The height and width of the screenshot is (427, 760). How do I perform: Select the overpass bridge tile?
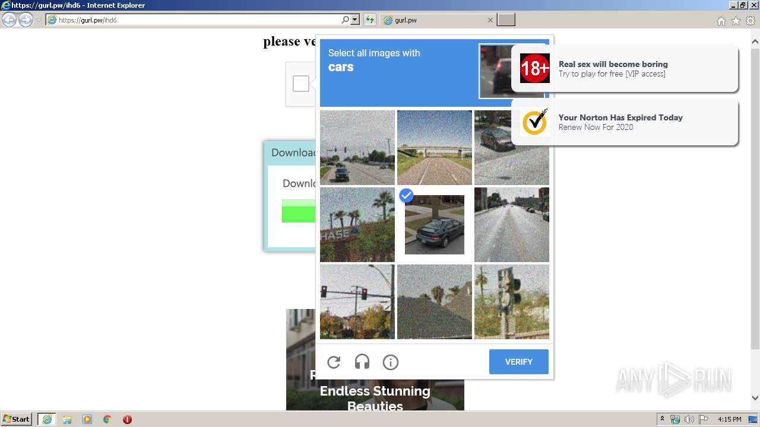coord(435,148)
